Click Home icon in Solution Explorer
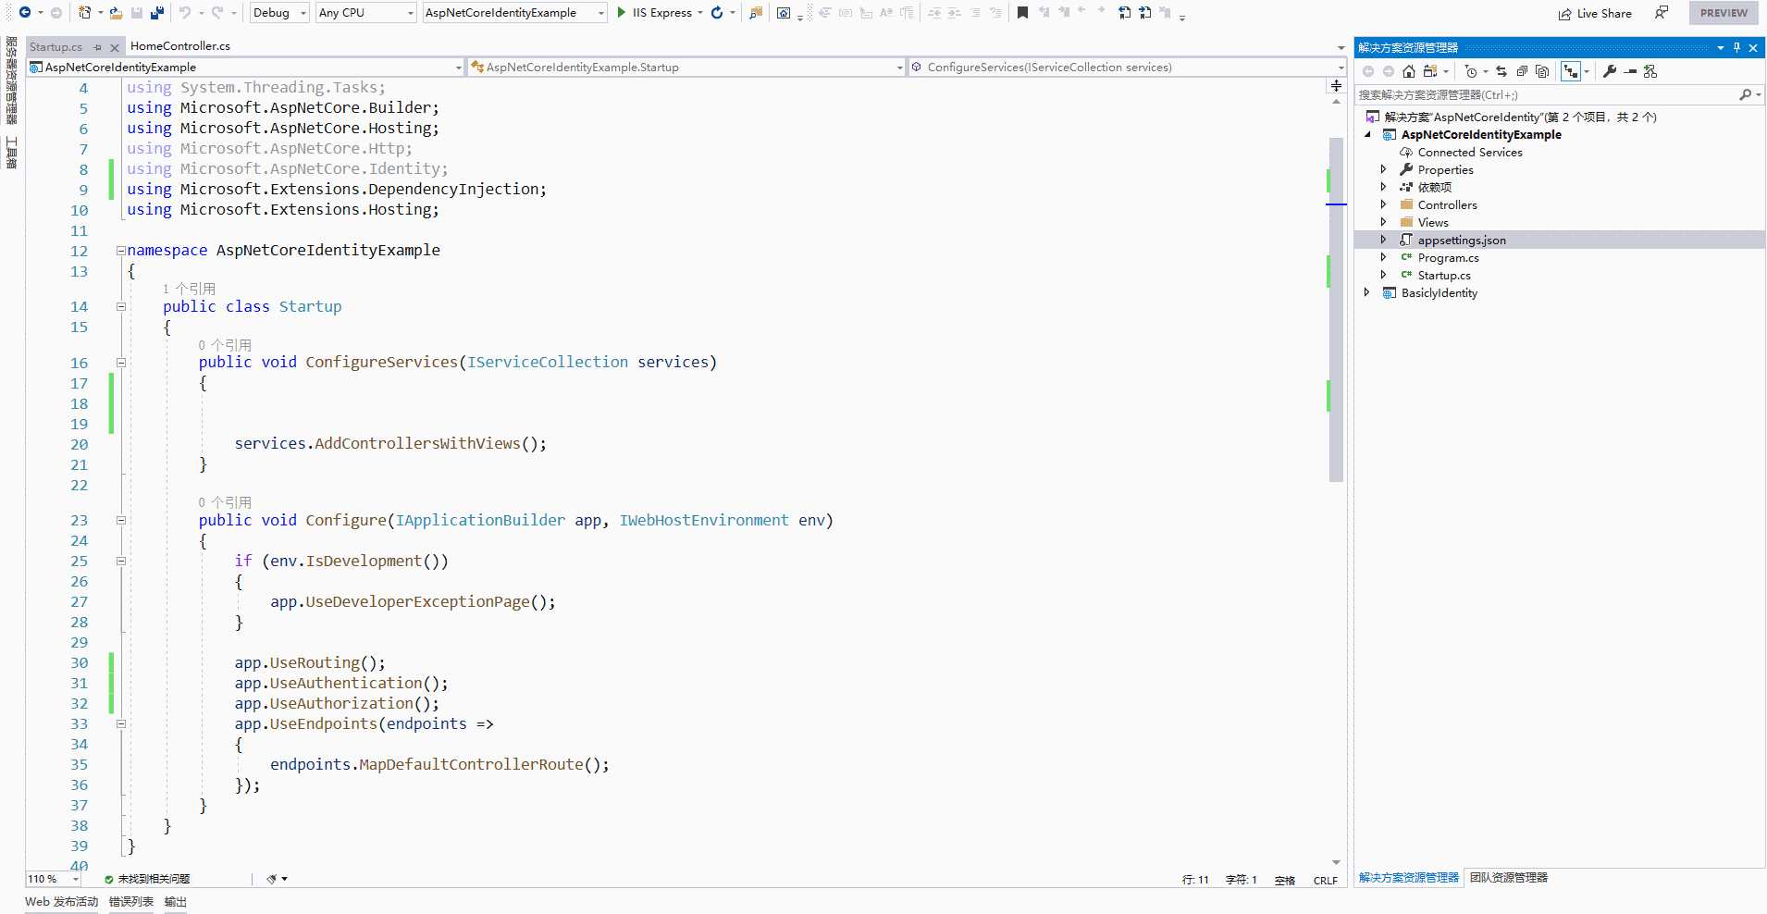 point(1408,71)
